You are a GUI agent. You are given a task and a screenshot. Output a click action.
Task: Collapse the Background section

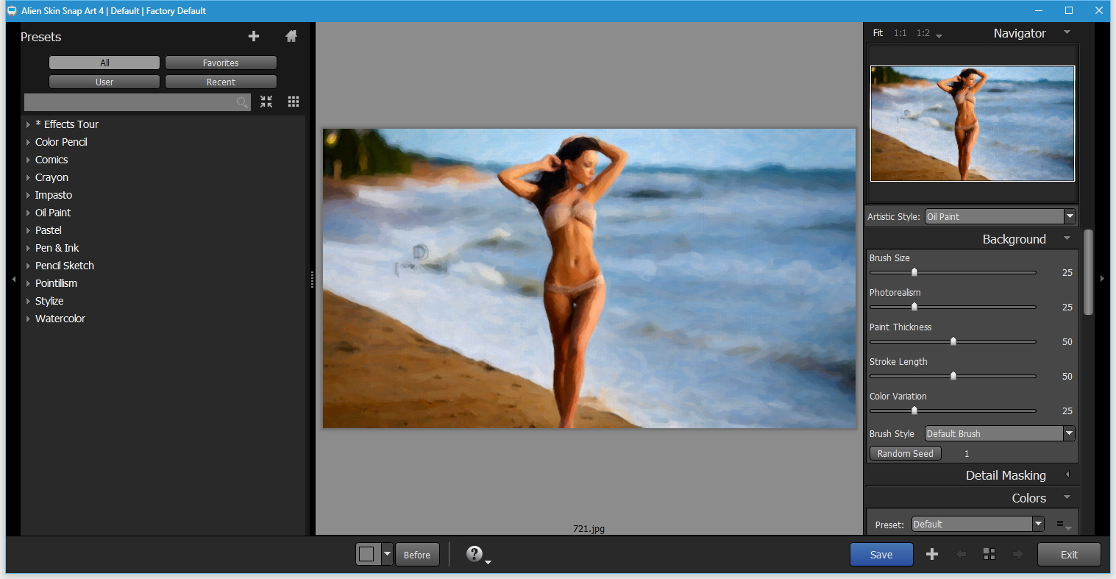[1067, 238]
